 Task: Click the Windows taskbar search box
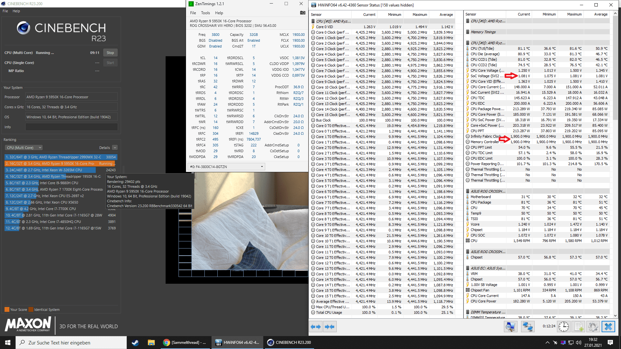click(x=71, y=343)
